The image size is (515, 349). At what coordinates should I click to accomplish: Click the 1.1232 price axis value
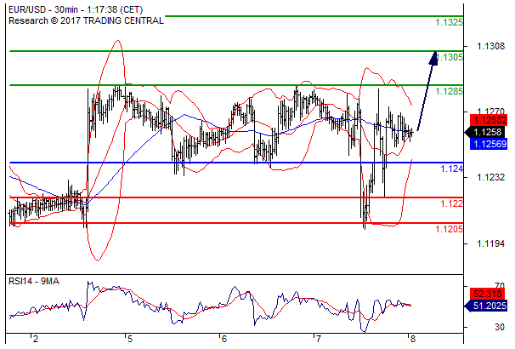pos(490,177)
